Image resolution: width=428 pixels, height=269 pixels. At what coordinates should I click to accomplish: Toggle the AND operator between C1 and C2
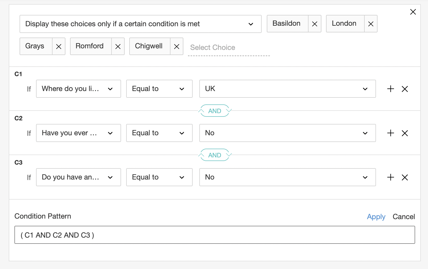pyautogui.click(x=215, y=111)
